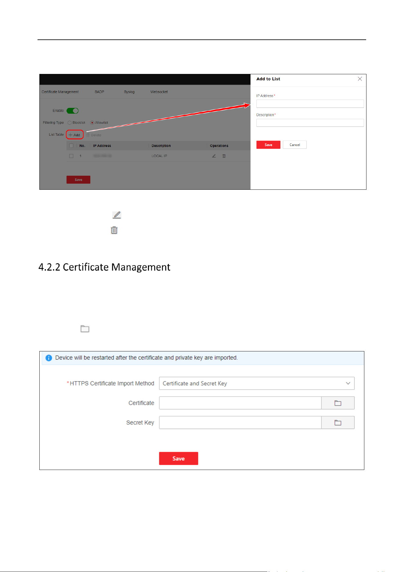
Task: Click the LOCAL IP description cell
Action: click(x=159, y=156)
